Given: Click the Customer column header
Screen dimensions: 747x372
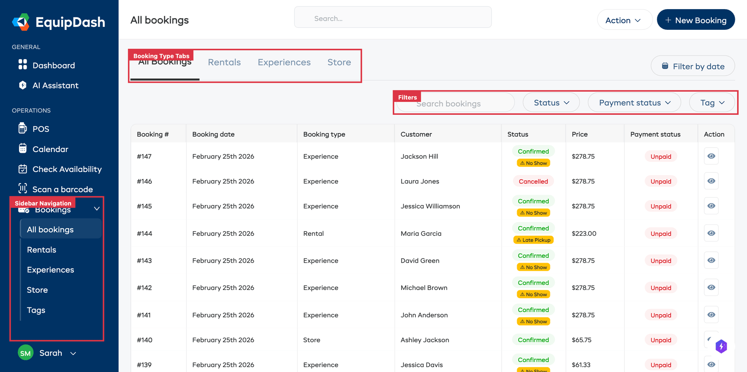Looking at the screenshot, I should 416,134.
